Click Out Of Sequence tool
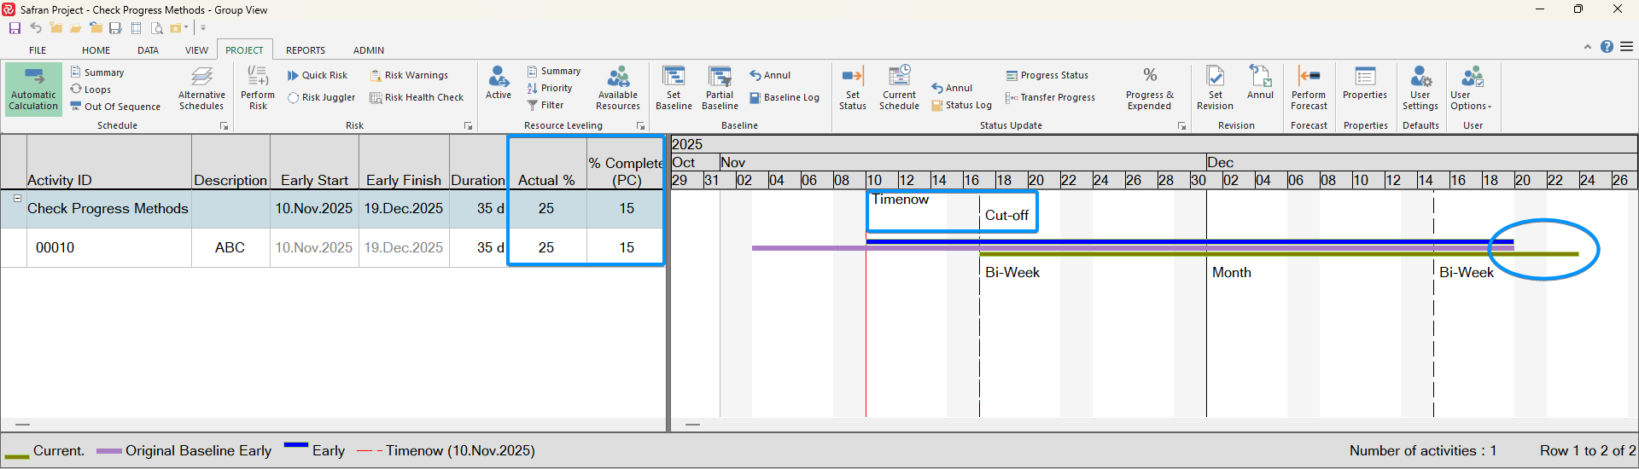Viewport: 1639px width, 469px height. tap(115, 107)
